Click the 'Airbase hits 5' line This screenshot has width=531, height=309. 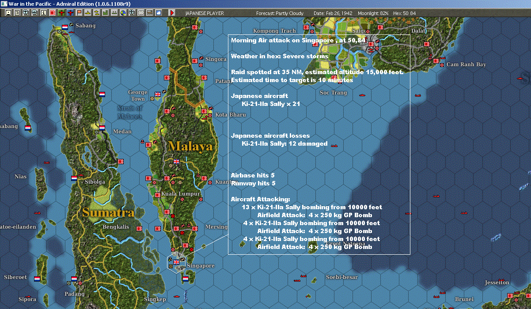253,175
